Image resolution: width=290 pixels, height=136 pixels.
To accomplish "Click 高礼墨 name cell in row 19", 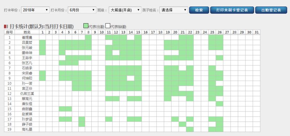I will point(27,129).
